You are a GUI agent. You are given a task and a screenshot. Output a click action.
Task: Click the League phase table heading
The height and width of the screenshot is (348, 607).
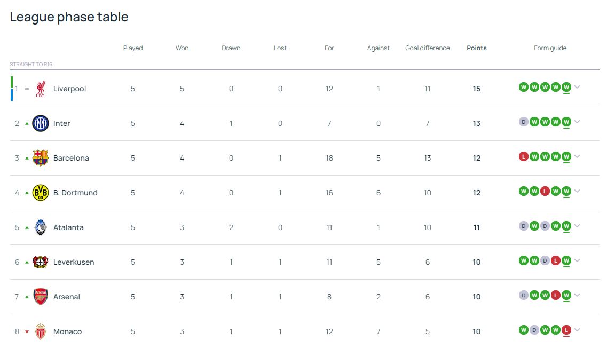(x=69, y=17)
